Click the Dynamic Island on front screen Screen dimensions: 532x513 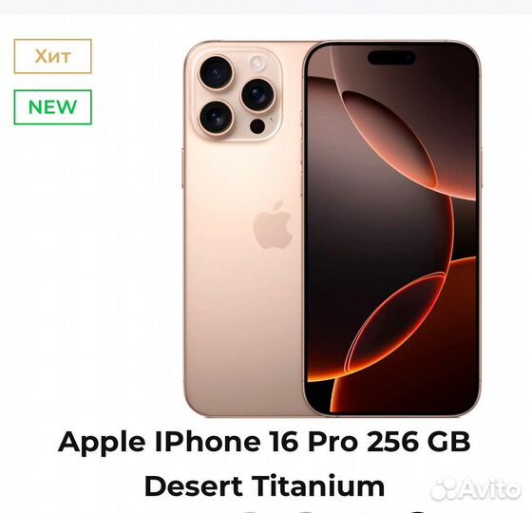click(391, 58)
